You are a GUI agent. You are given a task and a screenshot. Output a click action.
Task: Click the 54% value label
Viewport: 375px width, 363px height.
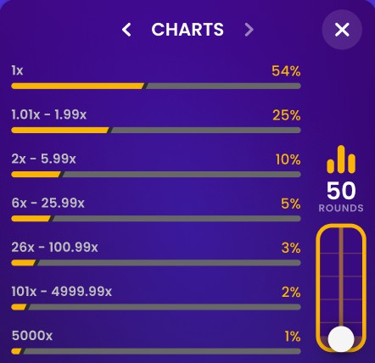[286, 71]
